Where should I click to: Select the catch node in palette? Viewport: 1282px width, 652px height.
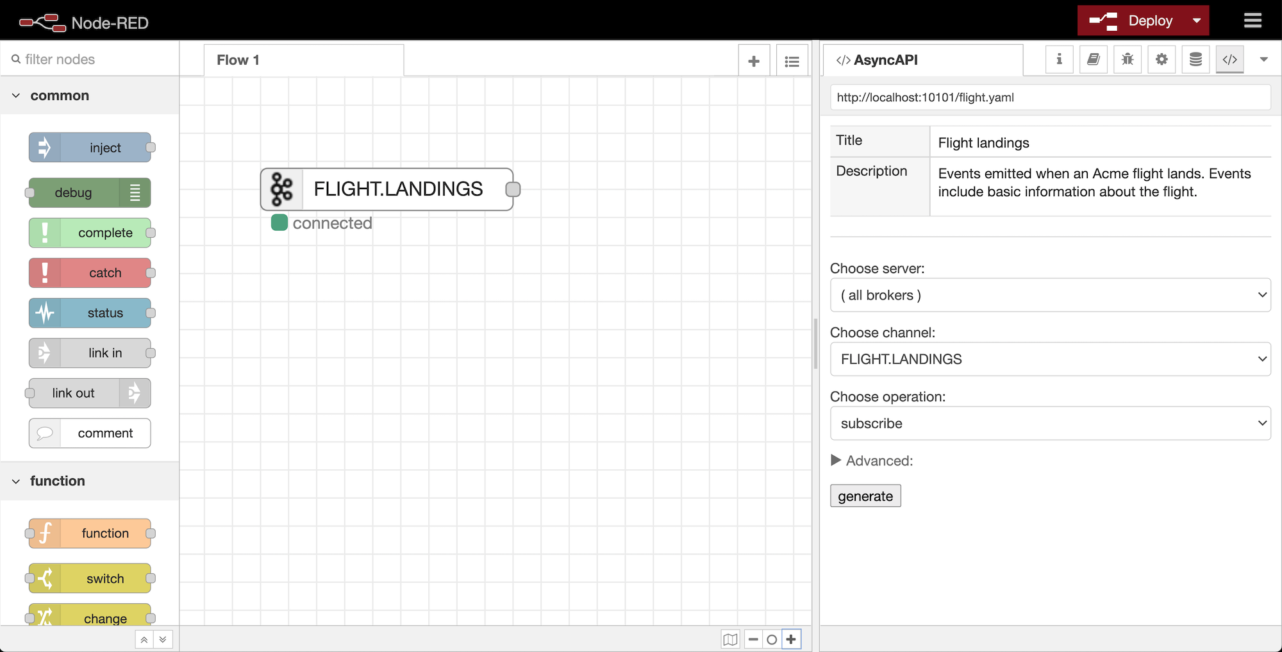coord(90,272)
